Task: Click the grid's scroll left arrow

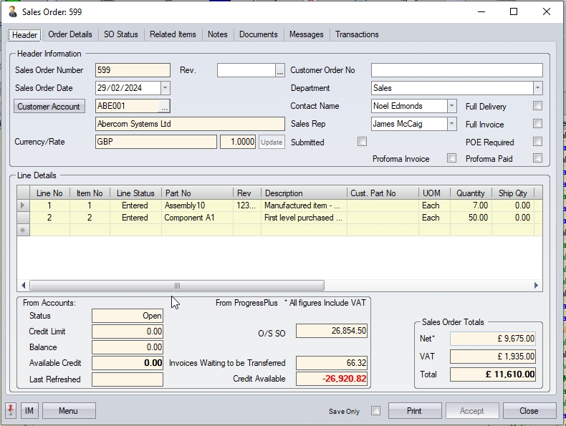Action: tap(24, 285)
